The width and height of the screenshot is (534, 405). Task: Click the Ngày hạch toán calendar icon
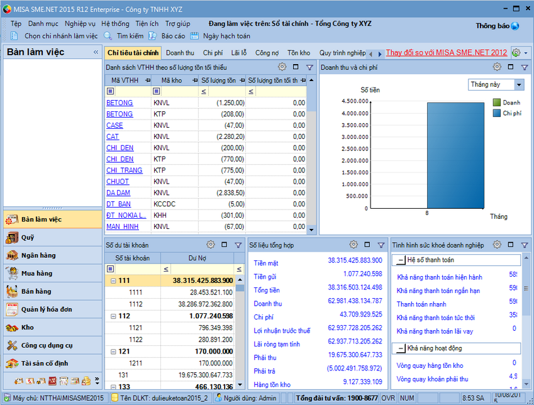(x=194, y=36)
